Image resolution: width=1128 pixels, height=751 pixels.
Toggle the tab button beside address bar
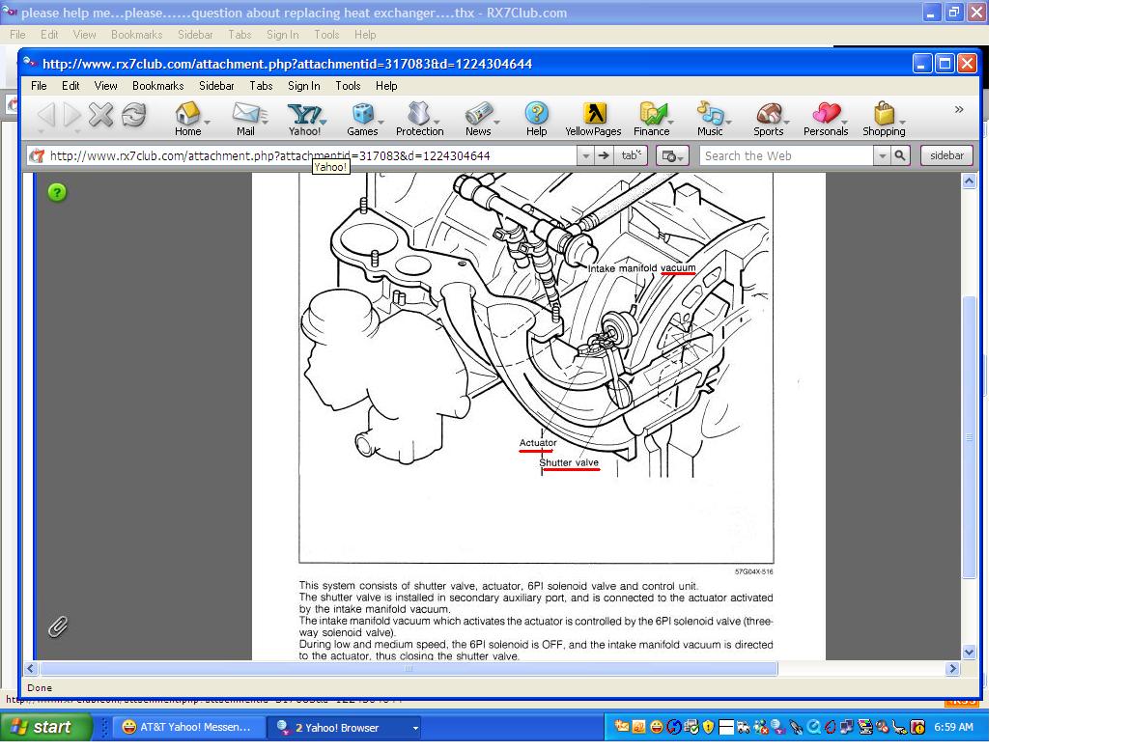tap(631, 155)
